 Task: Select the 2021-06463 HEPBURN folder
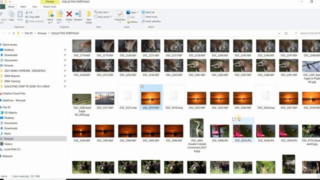24,71
